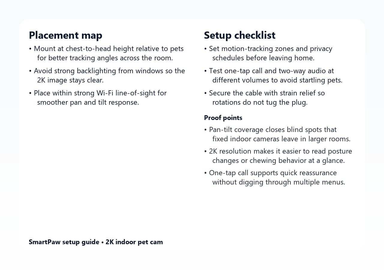Click the "Set motion-tracking zones" bullet
This screenshot has width=384, height=270.
click(x=270, y=49)
